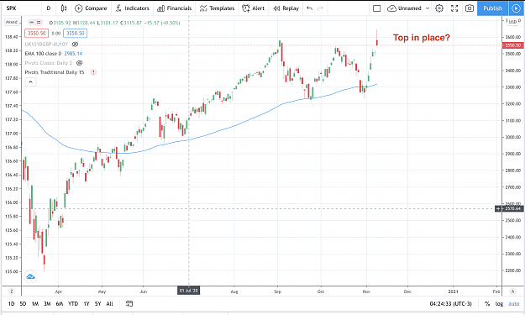Click the Pivots Traditional error warning icon
The height and width of the screenshot is (315, 525).
pyautogui.click(x=93, y=72)
